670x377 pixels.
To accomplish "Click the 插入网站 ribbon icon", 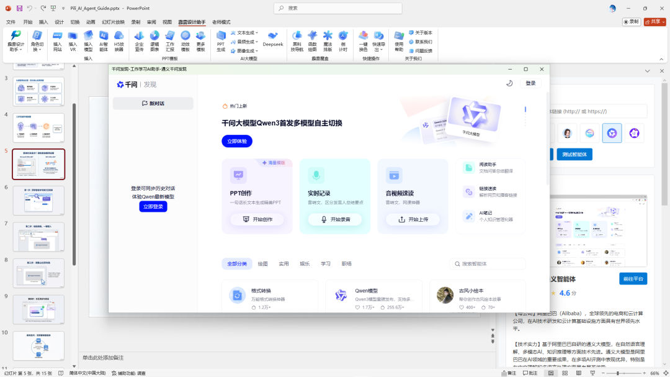I will [57, 41].
